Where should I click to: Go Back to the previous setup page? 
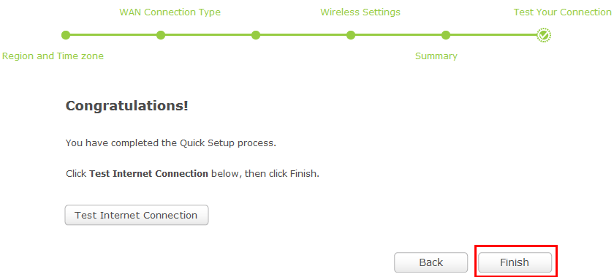pos(431,262)
